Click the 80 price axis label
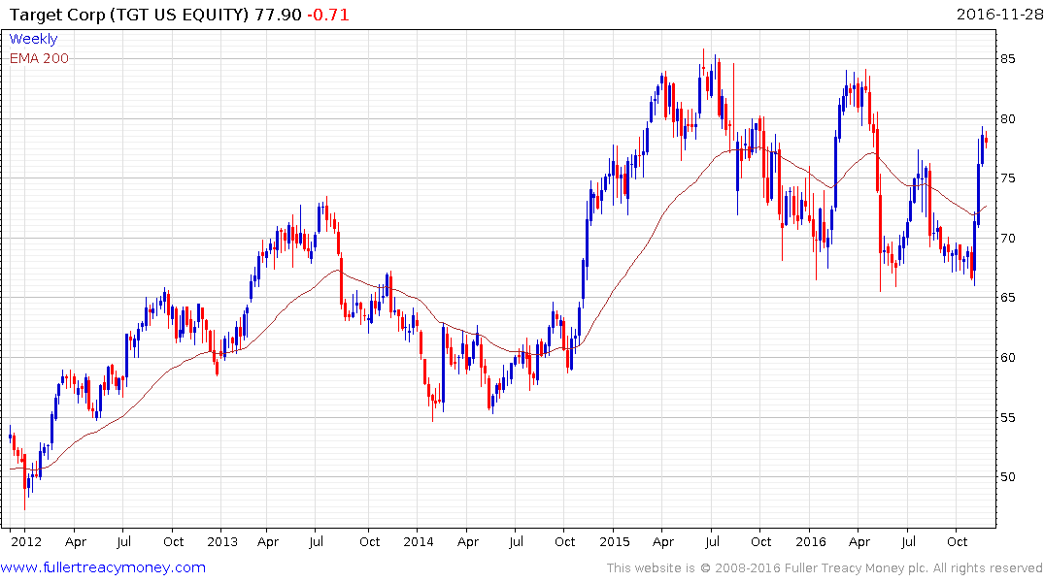 pyautogui.click(x=1007, y=119)
